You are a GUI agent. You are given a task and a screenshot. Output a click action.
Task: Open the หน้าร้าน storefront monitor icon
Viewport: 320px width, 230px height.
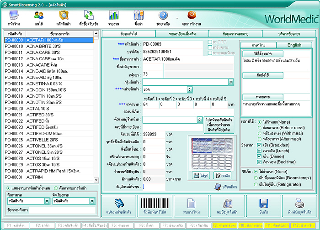(x=14, y=16)
